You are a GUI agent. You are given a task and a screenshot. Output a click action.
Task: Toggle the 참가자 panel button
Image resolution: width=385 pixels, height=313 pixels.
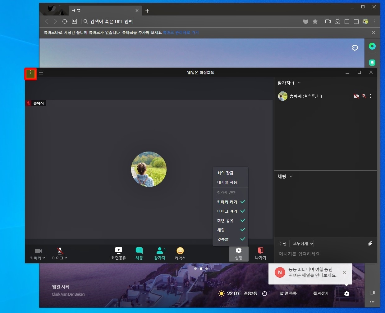pos(160,253)
